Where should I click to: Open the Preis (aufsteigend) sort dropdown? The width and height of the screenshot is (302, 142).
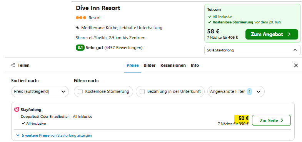pos(40,91)
